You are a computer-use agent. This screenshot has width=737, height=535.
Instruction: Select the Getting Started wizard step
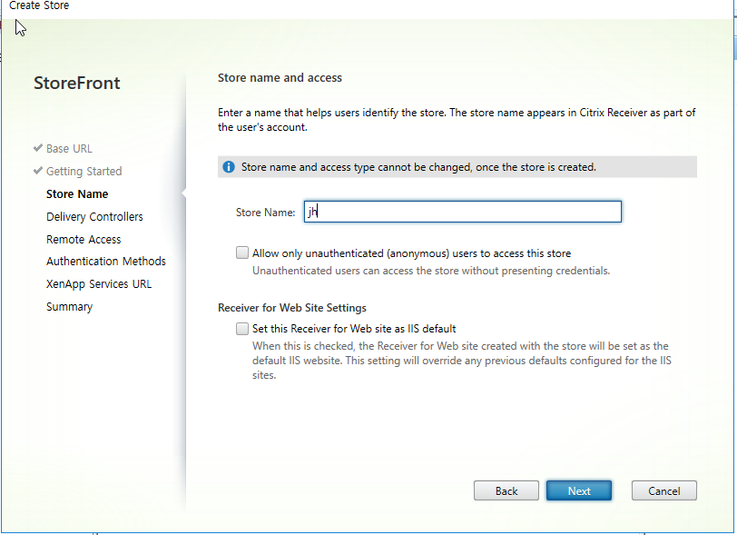[84, 172]
